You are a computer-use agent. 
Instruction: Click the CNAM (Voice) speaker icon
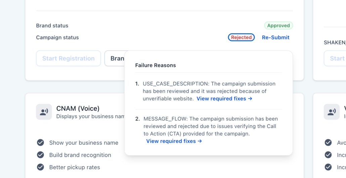pos(44,112)
